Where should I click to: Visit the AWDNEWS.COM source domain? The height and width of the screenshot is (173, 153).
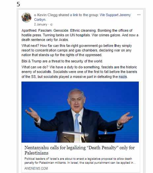coord(36,168)
